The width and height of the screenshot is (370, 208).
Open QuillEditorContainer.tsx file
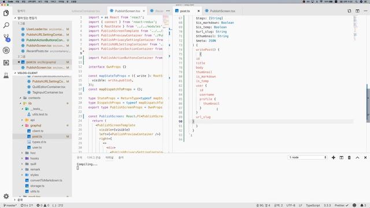(49, 87)
